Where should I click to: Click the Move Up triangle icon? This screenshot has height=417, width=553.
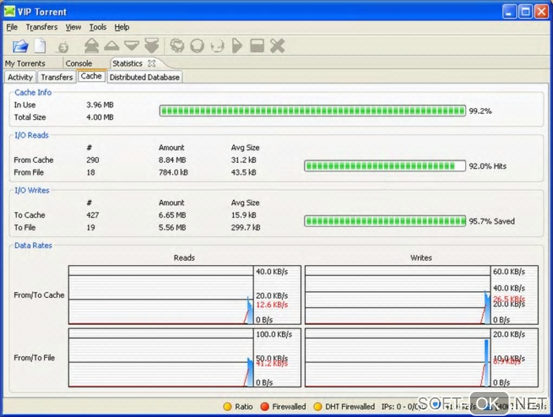(111, 46)
